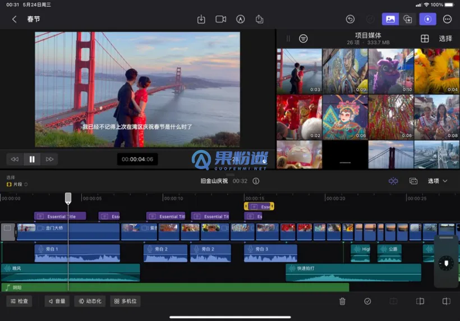Screen dimensions: 460x321
Task: Open the 动态化 animate tab
Action: (x=90, y=301)
